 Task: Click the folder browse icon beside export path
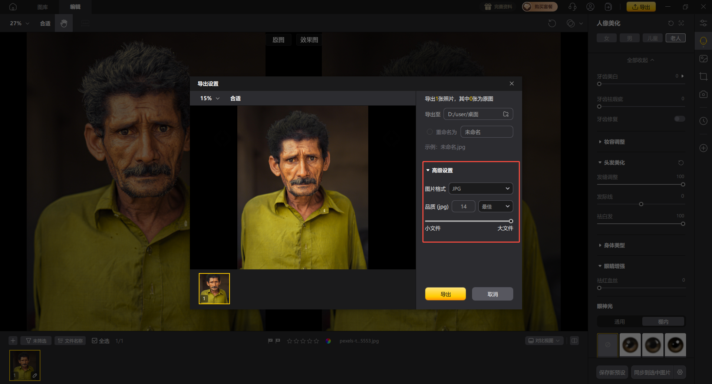(x=506, y=114)
